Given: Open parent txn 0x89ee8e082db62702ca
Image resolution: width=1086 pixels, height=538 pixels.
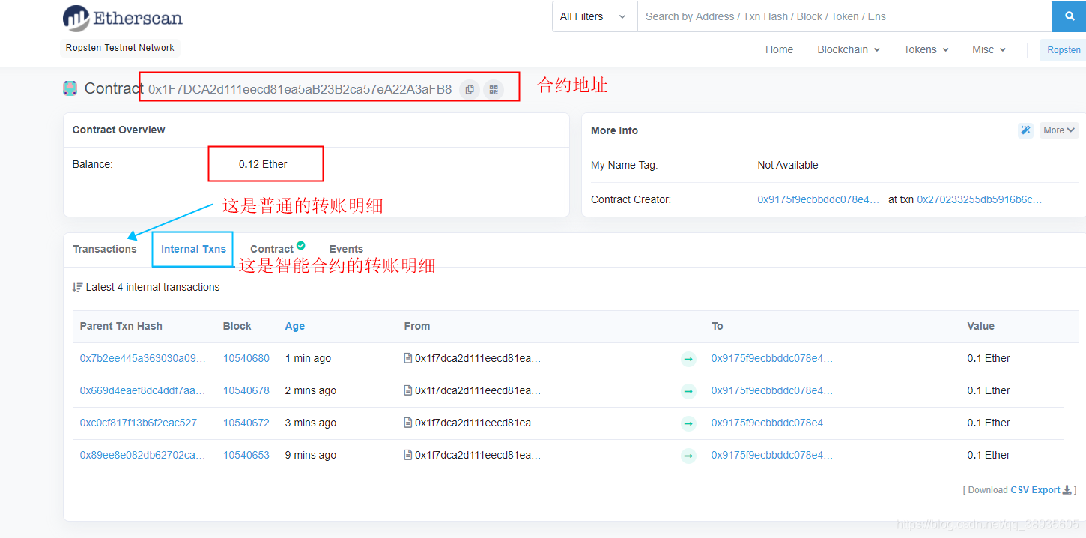Looking at the screenshot, I should 142,455.
